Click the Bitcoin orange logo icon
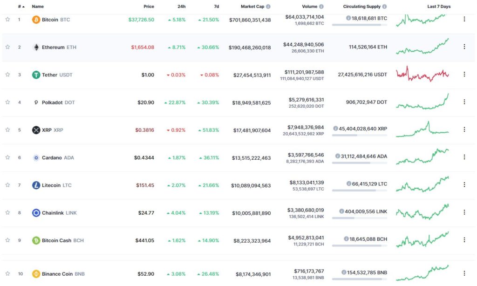The height and width of the screenshot is (286, 477). tap(36, 20)
